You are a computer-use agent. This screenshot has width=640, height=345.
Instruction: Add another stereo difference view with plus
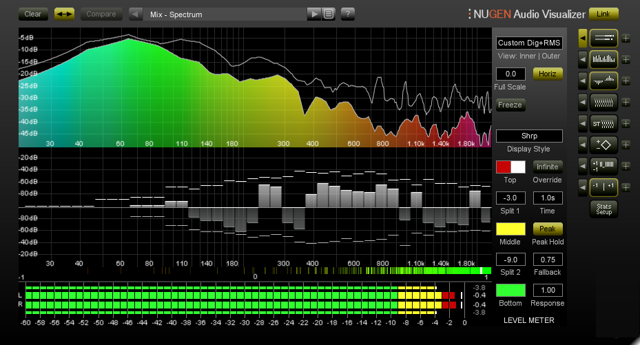point(626,81)
